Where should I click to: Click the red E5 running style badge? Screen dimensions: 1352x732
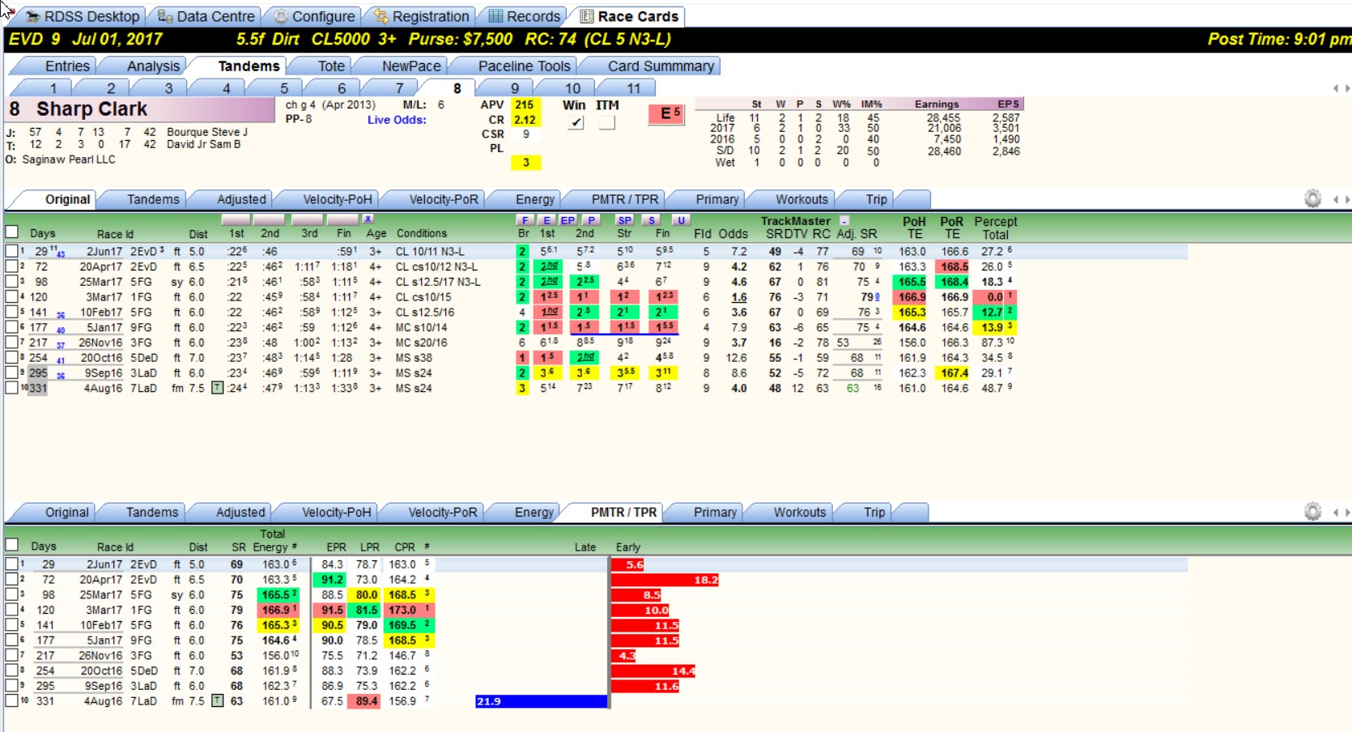coord(665,114)
